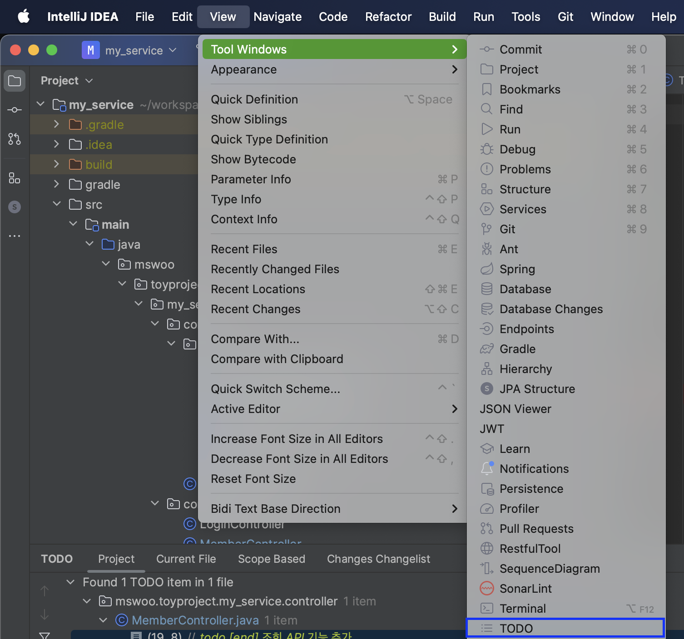This screenshot has height=639, width=684.
Task: Expand the gradle folder
Action: (x=56, y=184)
